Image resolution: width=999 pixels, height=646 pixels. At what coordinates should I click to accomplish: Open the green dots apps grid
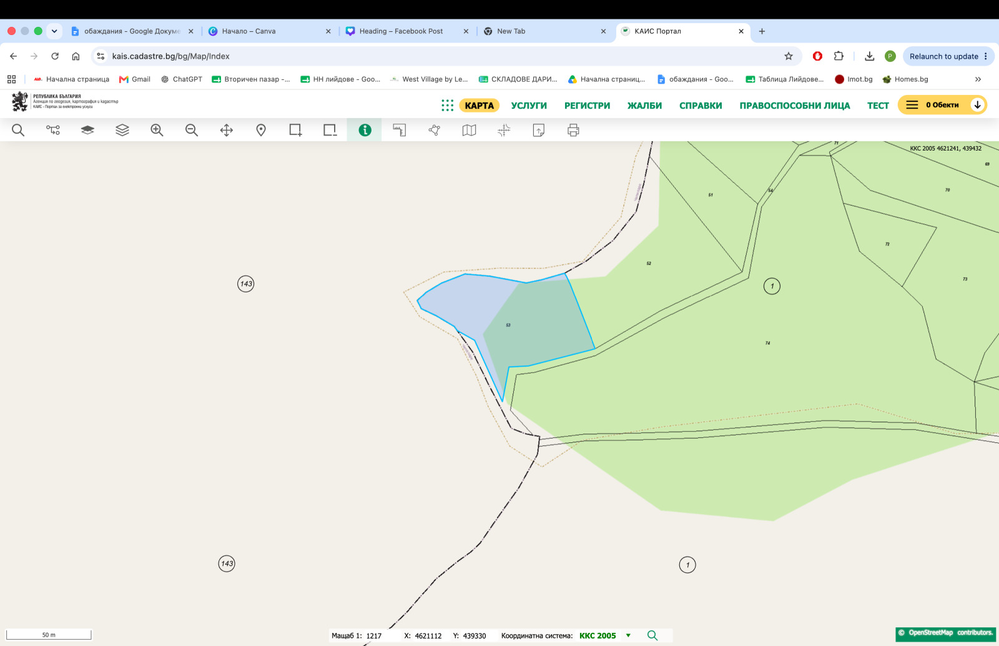click(x=447, y=105)
